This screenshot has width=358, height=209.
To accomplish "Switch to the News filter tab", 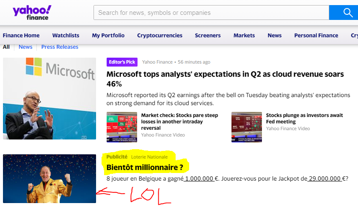I will (x=25, y=47).
